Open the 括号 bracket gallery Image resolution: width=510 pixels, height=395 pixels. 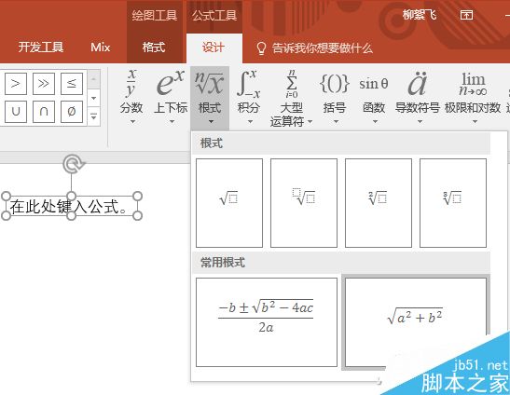335,97
